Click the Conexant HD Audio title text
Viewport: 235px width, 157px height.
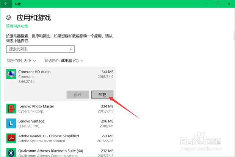click(x=34, y=72)
